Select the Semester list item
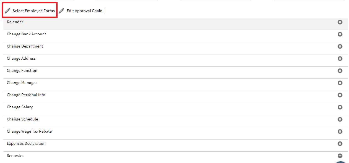Screen dimensions: 349x163 coord(175,157)
